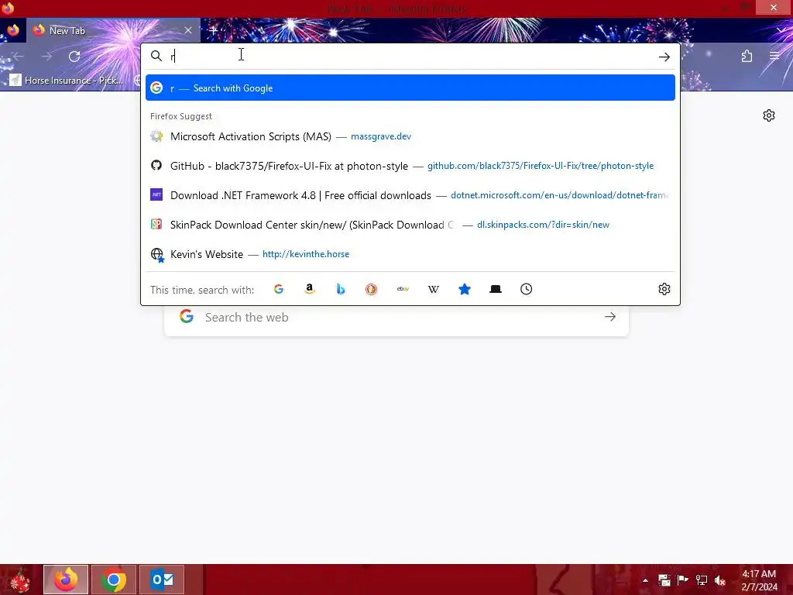Click the address bar text field
The image size is (793, 595).
click(x=410, y=56)
